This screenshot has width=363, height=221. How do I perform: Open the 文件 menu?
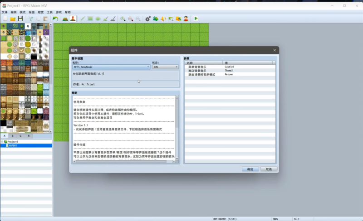[5, 12]
